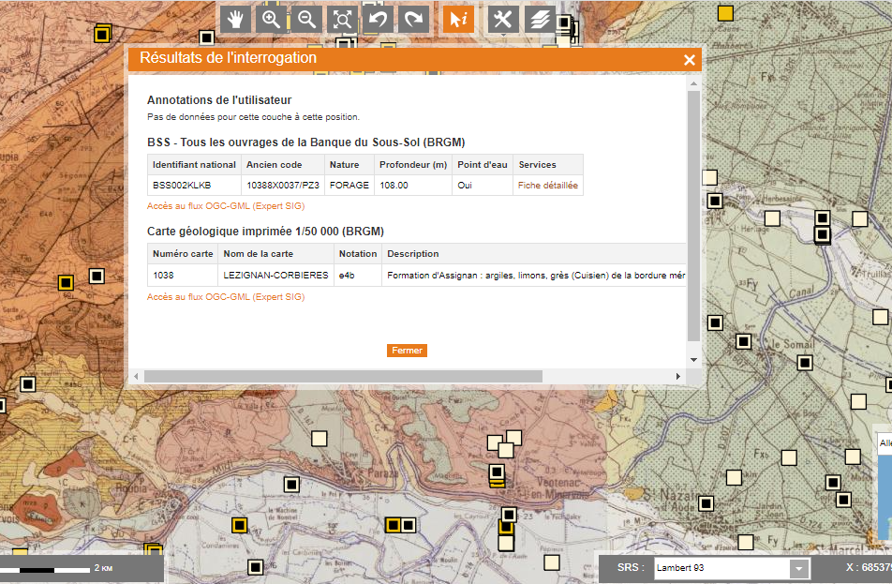
Task: Click the Profondeur (m) column header
Action: 413,164
